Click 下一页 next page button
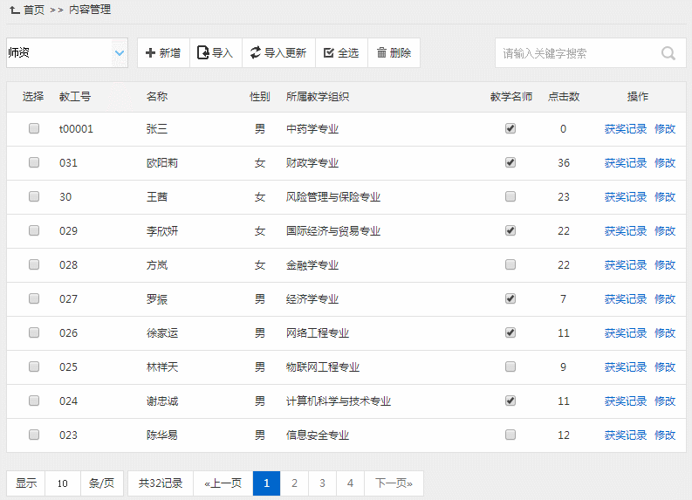 pyautogui.click(x=394, y=483)
